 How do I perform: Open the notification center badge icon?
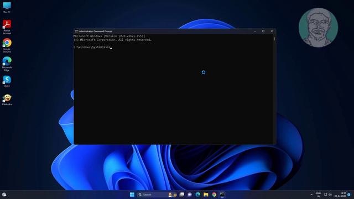click(349, 195)
